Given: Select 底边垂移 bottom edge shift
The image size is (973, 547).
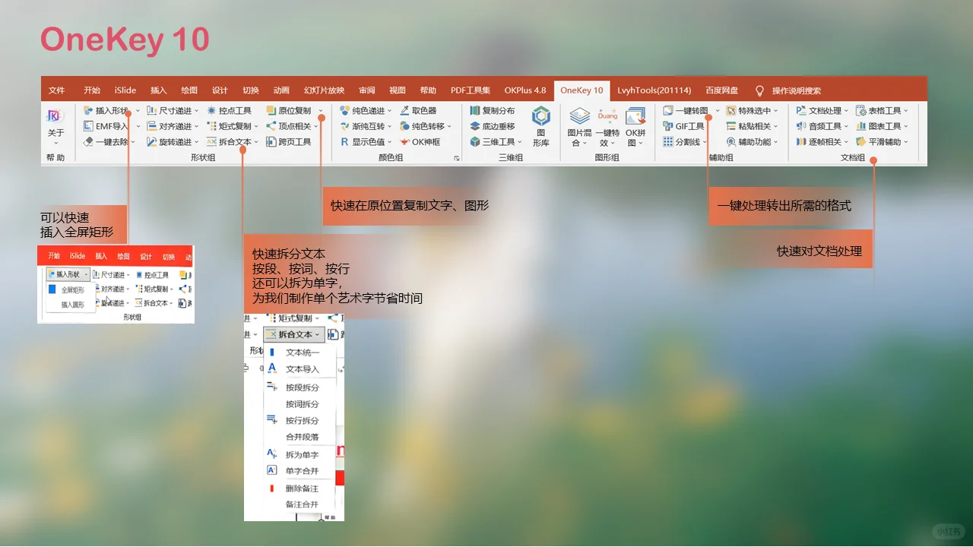Looking at the screenshot, I should 494,125.
